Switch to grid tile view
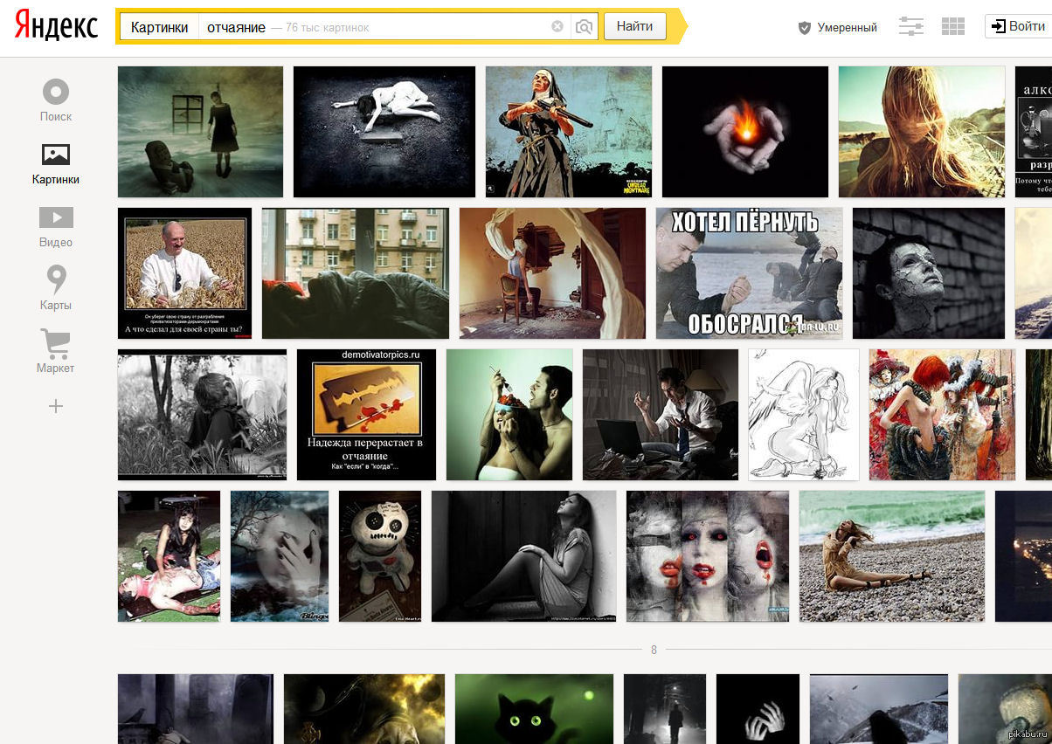This screenshot has width=1052, height=744. point(952,27)
